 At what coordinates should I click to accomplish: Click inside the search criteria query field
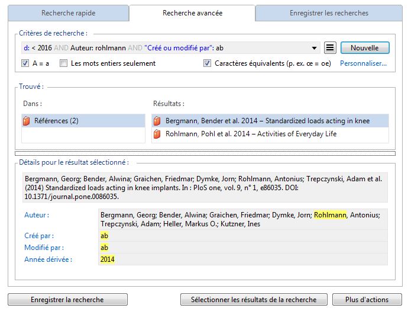pyautogui.click(x=166, y=48)
